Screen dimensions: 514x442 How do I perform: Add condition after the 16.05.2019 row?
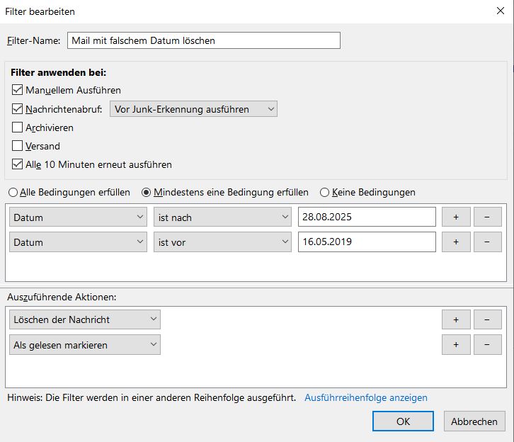456,242
